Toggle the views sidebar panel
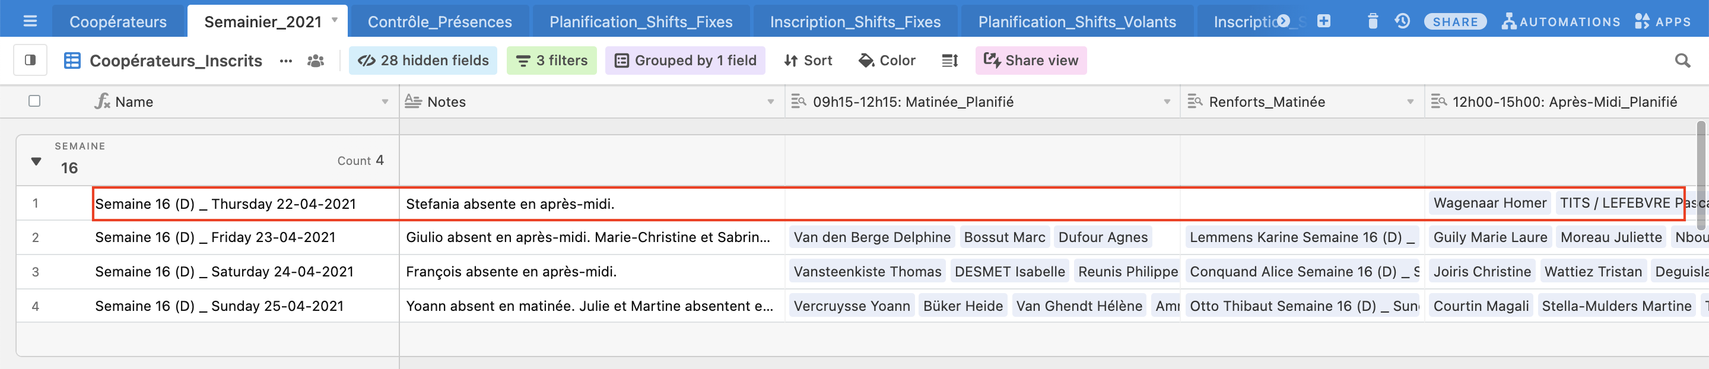1709x369 pixels. (30, 61)
